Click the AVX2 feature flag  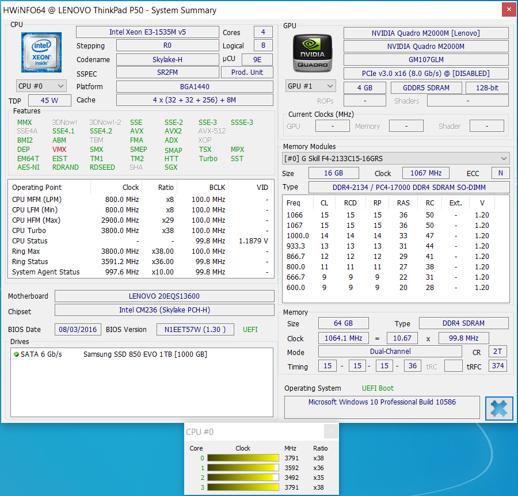[x=173, y=131]
